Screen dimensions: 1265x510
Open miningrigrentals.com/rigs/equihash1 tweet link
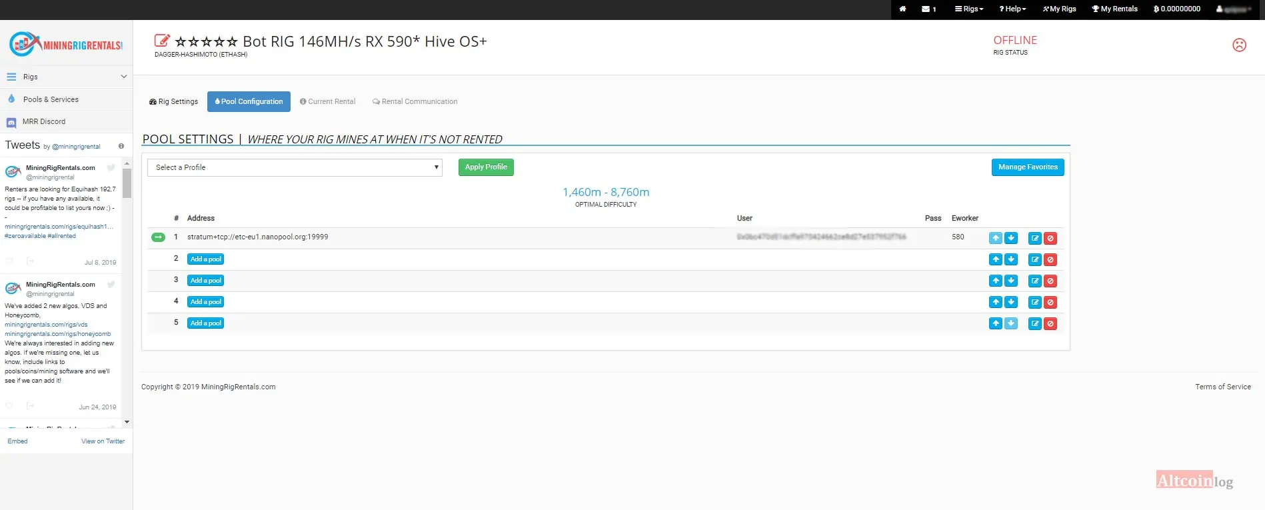(59, 227)
